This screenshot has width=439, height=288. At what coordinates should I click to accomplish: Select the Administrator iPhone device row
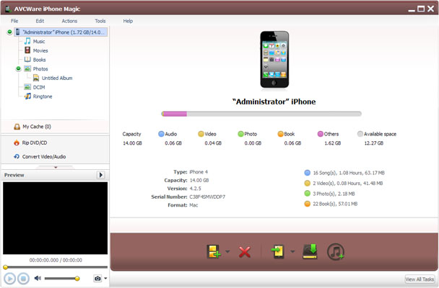61,32
